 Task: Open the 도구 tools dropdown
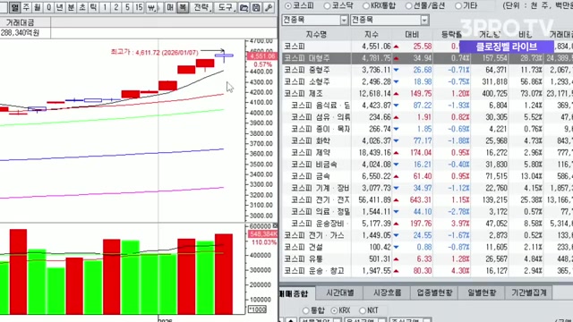[226, 8]
